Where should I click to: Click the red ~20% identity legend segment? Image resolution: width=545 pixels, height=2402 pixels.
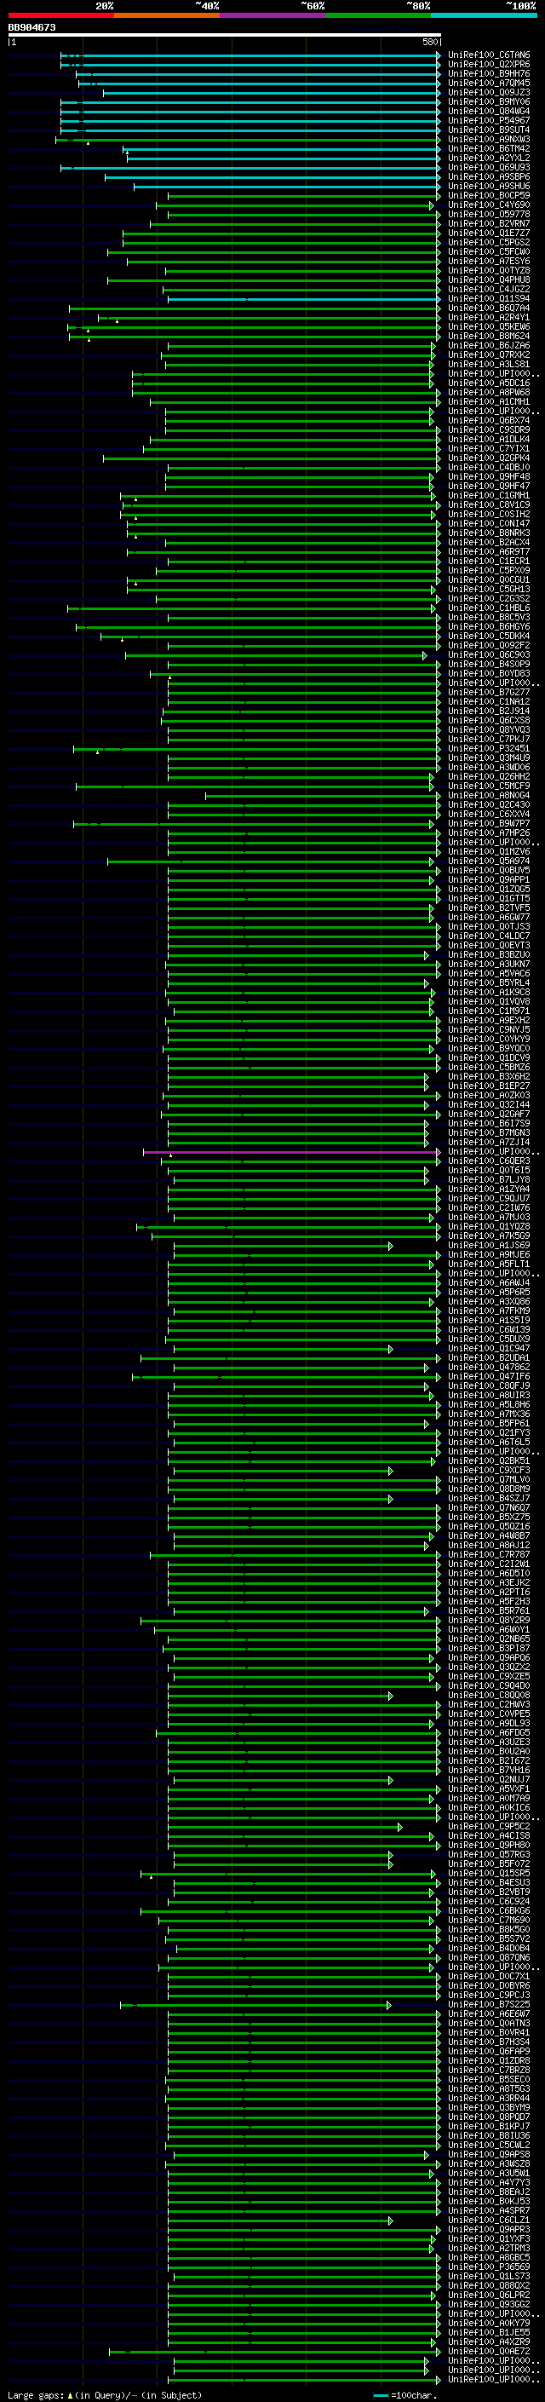[x=60, y=15]
